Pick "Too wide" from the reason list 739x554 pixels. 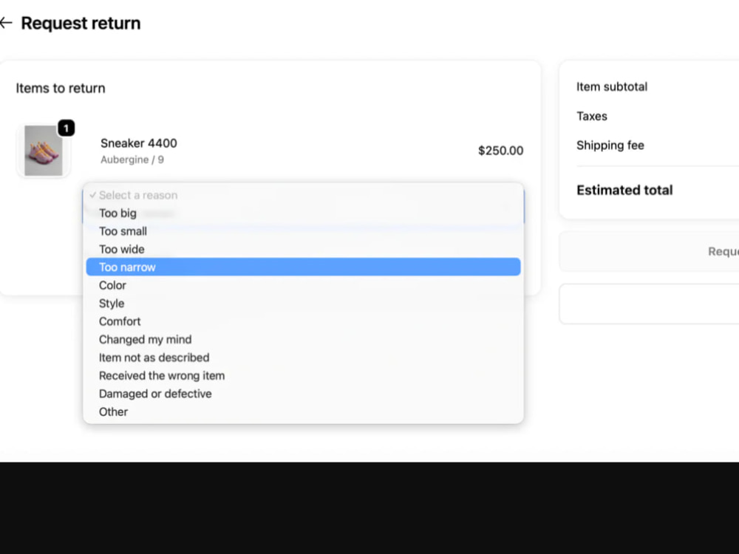pyautogui.click(x=303, y=249)
